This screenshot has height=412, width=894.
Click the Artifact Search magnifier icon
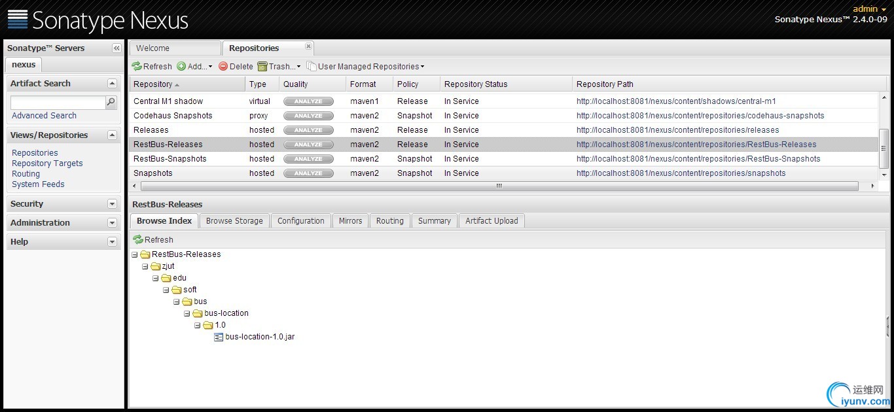111,102
